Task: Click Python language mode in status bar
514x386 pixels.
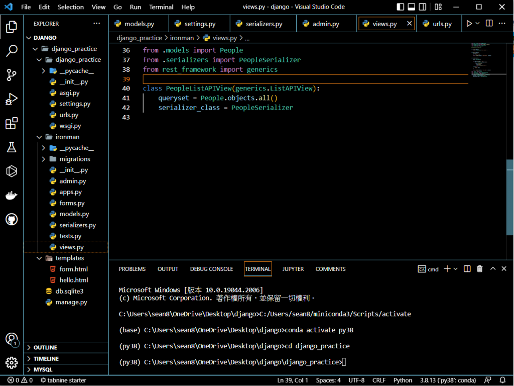Action: coord(403,380)
